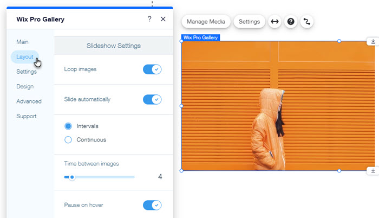
Task: Click the Loop images label
Action: 80,69
